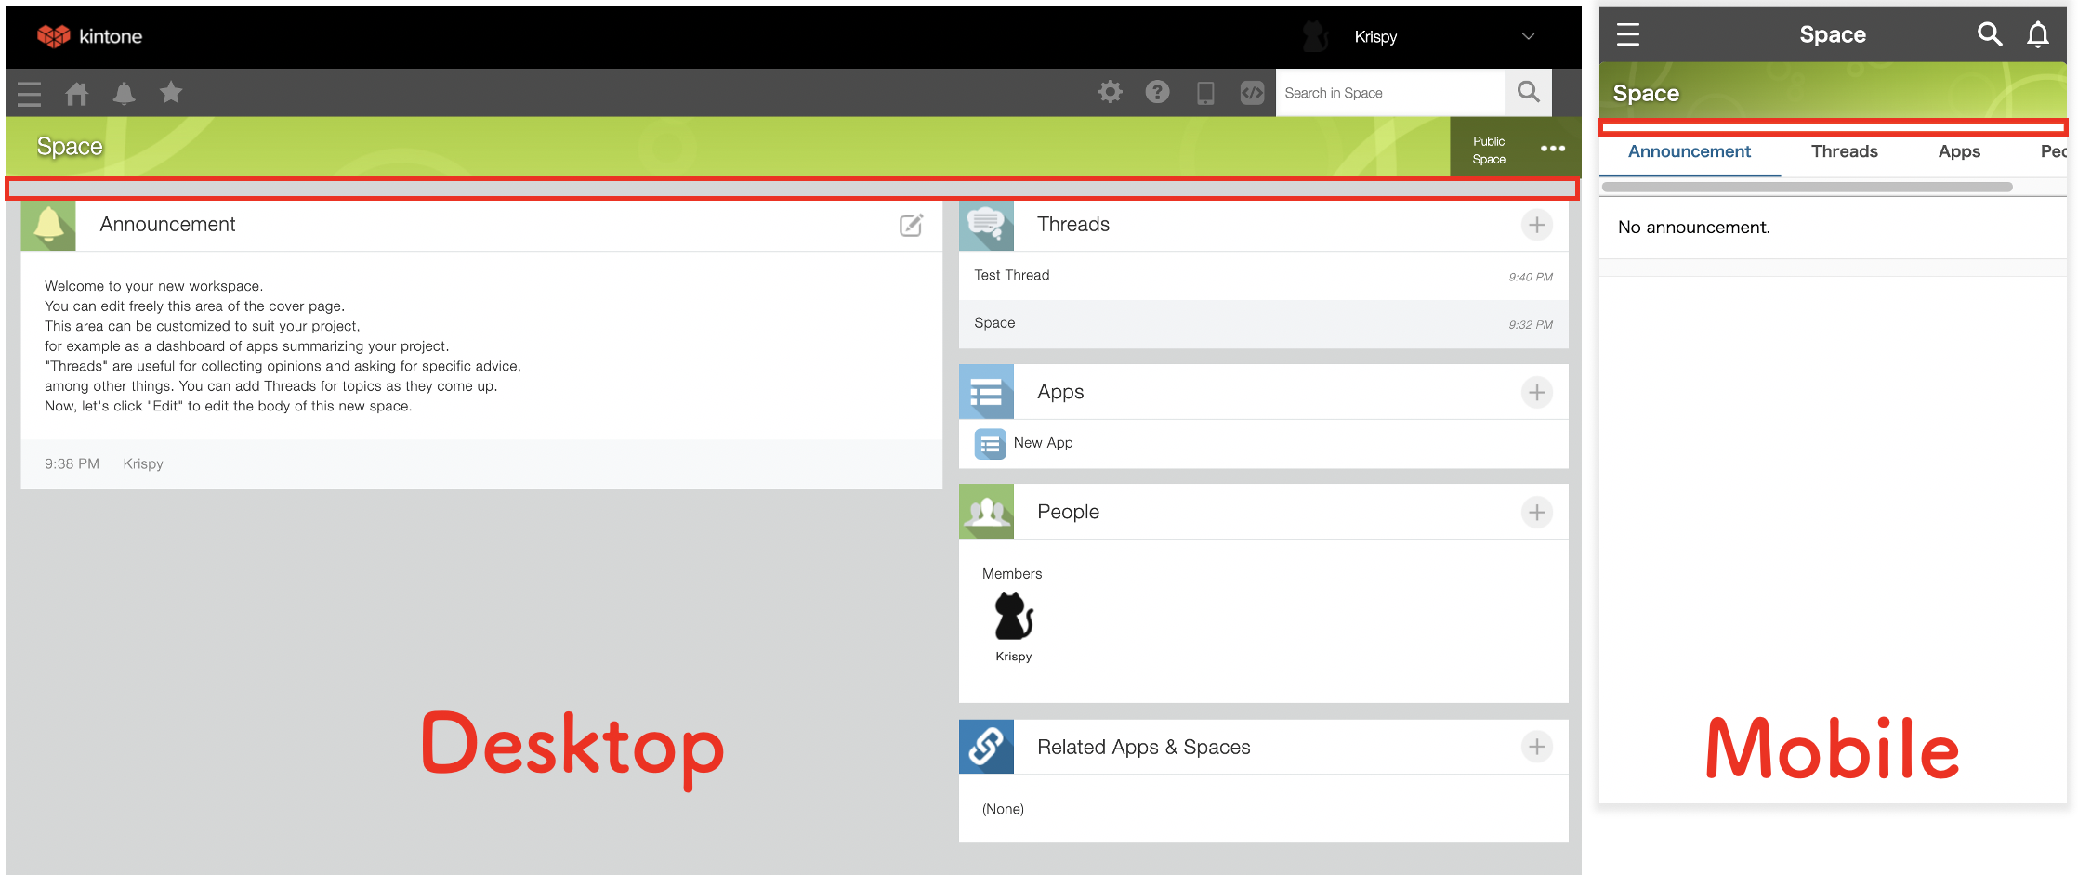
Task: Add a new thread with the plus button
Action: tap(1537, 224)
